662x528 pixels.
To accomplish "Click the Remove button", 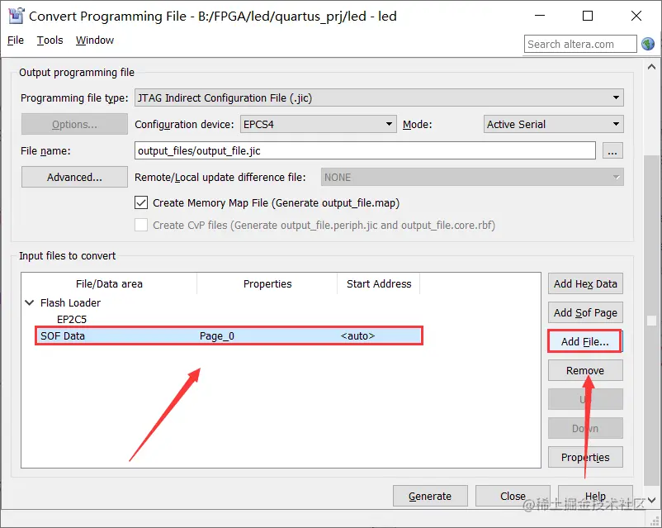I will (585, 370).
